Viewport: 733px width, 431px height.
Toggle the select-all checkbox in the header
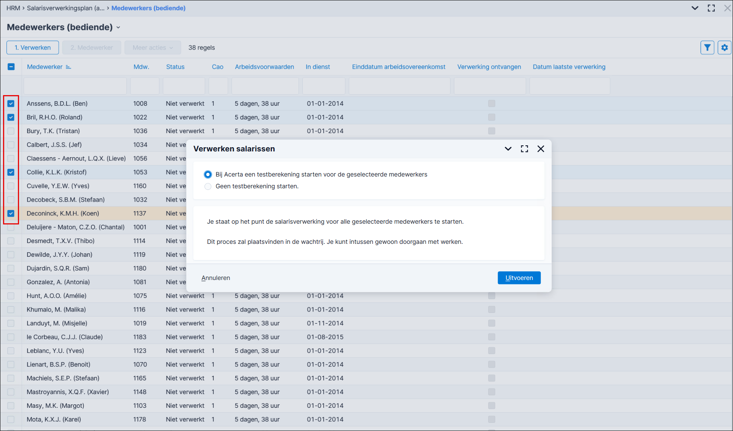(11, 67)
